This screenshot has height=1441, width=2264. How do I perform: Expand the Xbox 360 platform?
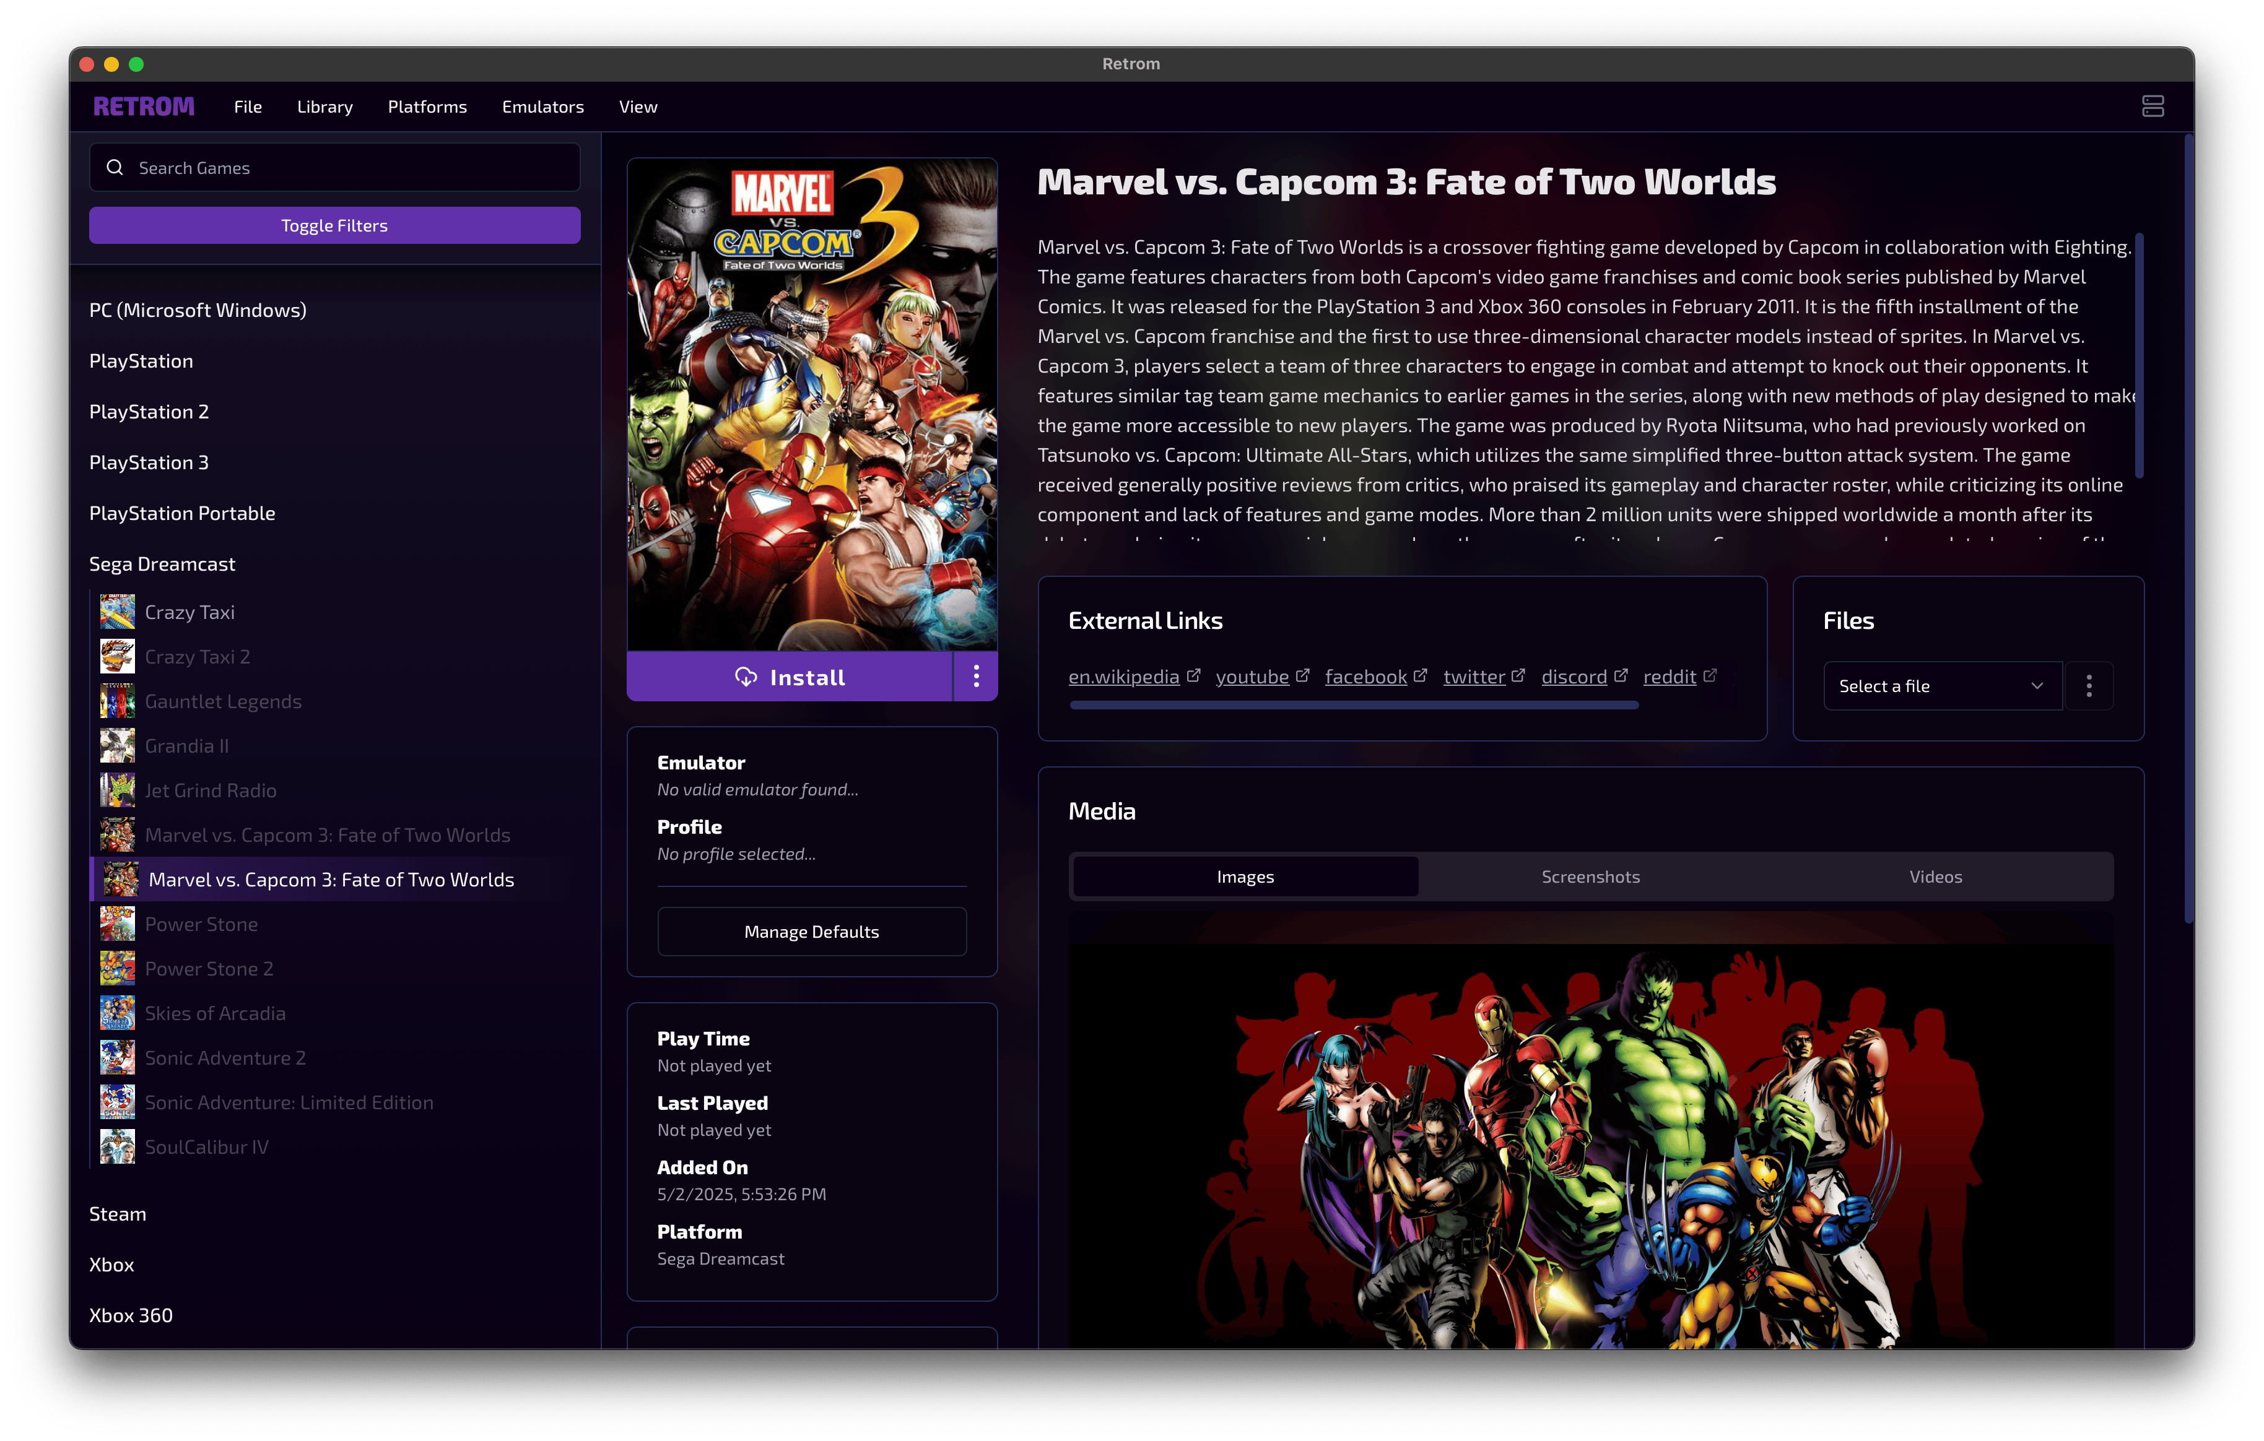point(131,1315)
